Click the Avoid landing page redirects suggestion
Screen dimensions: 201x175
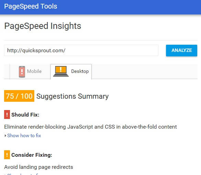tap(38, 167)
